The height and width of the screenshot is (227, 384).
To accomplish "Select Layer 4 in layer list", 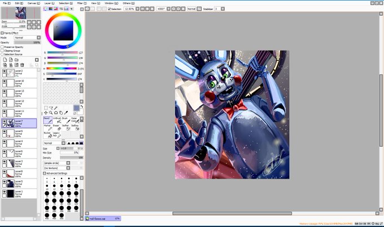I will [19, 143].
